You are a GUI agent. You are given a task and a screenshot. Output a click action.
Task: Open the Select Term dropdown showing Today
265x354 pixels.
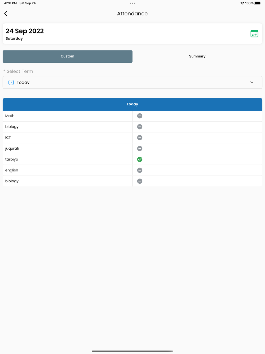click(x=132, y=83)
